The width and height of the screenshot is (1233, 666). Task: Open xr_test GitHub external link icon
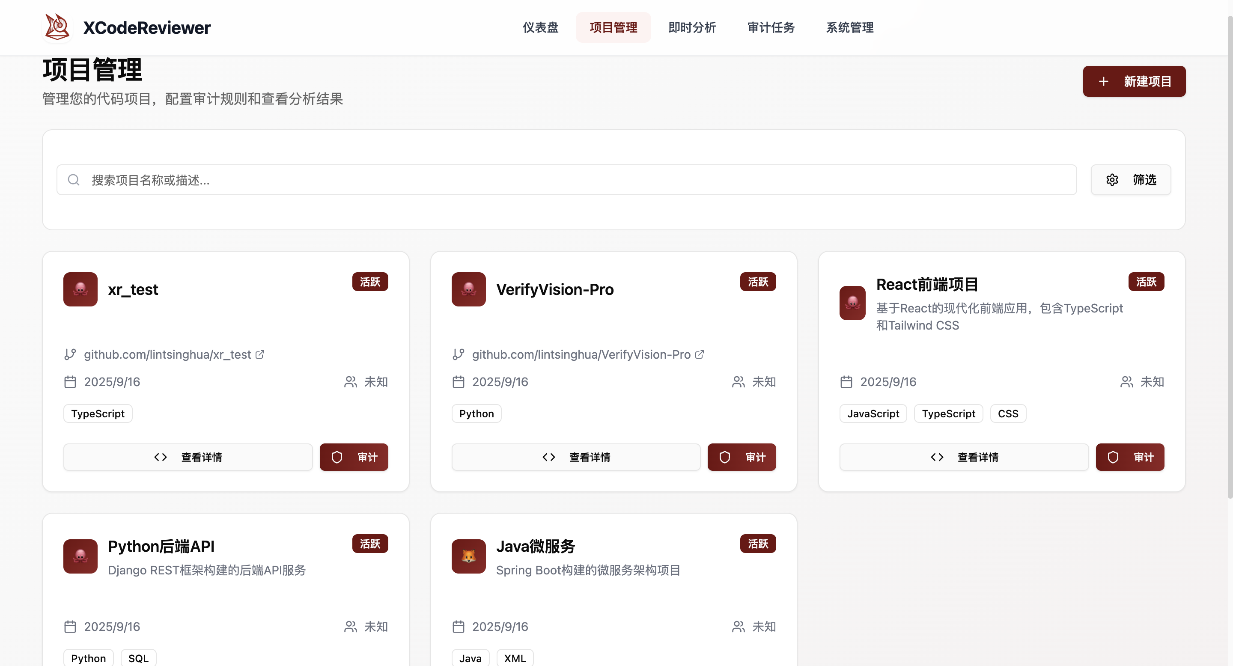coord(260,354)
